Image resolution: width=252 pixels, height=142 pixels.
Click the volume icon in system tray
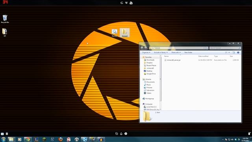coord(232,139)
